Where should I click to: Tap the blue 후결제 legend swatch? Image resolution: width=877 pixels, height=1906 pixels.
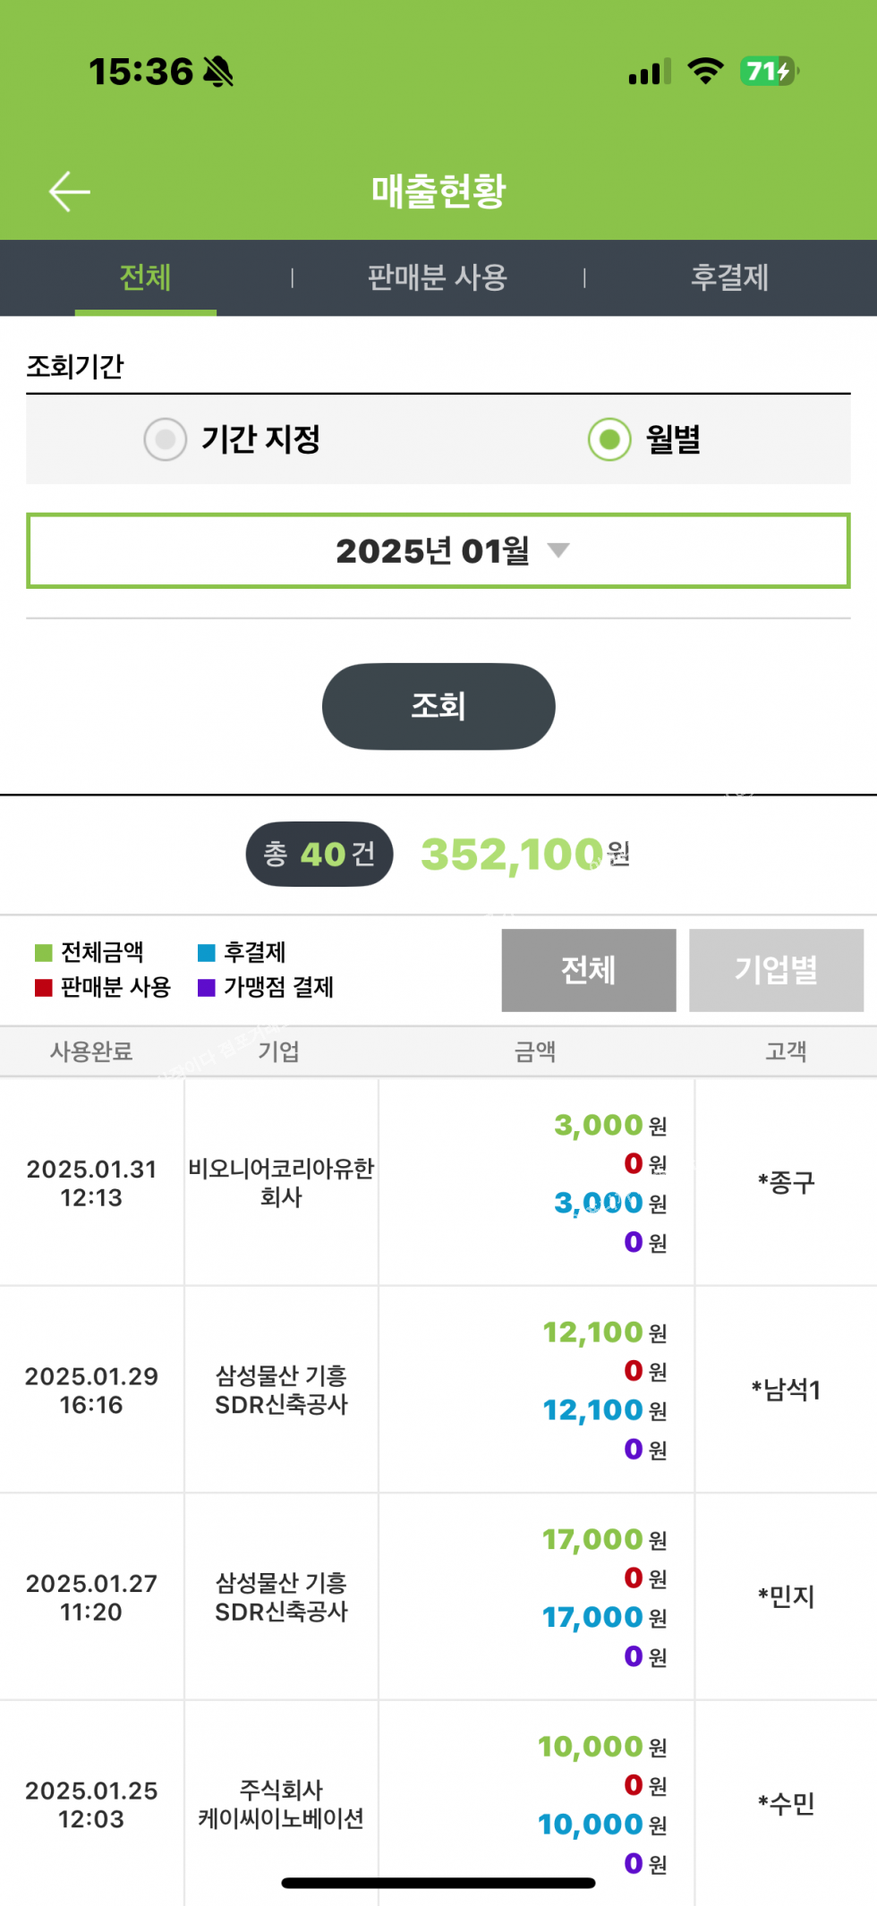click(207, 952)
